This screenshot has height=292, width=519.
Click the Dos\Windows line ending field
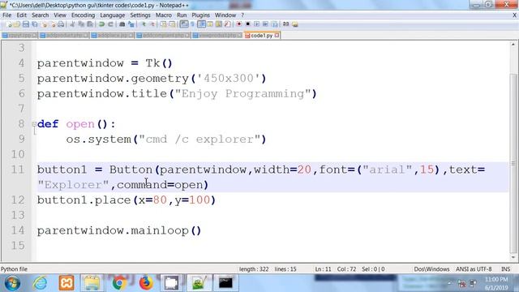click(431, 269)
